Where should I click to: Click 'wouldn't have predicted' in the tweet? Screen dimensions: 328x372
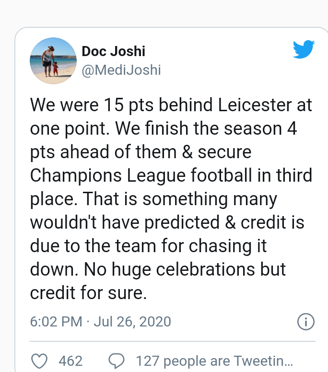tap(125, 222)
